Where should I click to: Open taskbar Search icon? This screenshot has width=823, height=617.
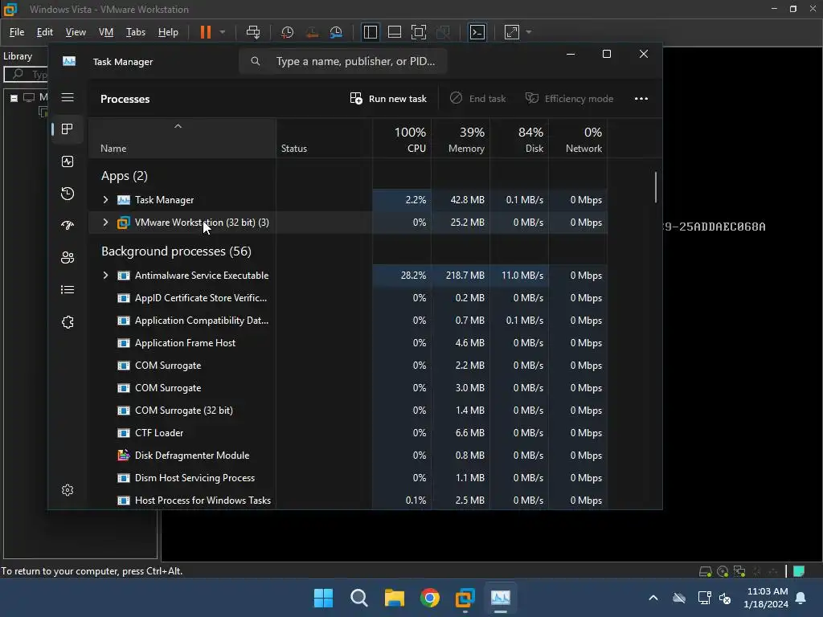(359, 598)
